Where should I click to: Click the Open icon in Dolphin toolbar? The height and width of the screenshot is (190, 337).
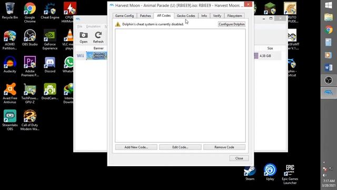coord(84,37)
